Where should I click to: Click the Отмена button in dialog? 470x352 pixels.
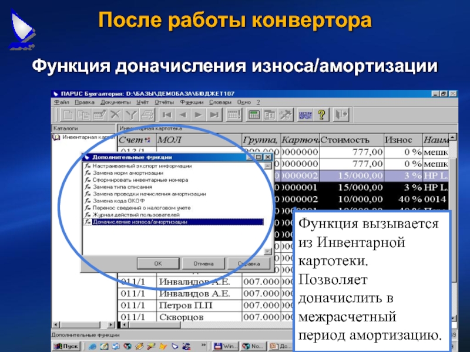point(203,263)
